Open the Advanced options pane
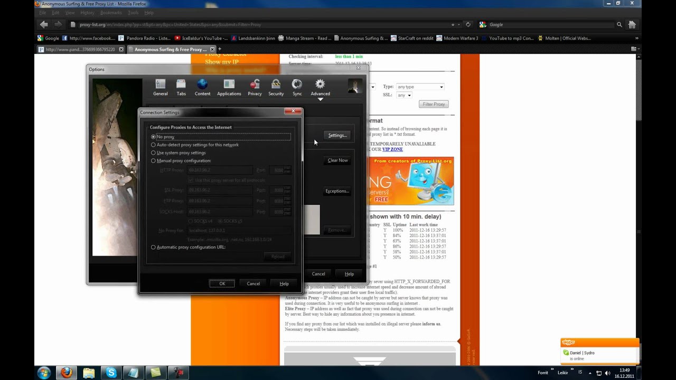The height and width of the screenshot is (380, 676). click(320, 88)
